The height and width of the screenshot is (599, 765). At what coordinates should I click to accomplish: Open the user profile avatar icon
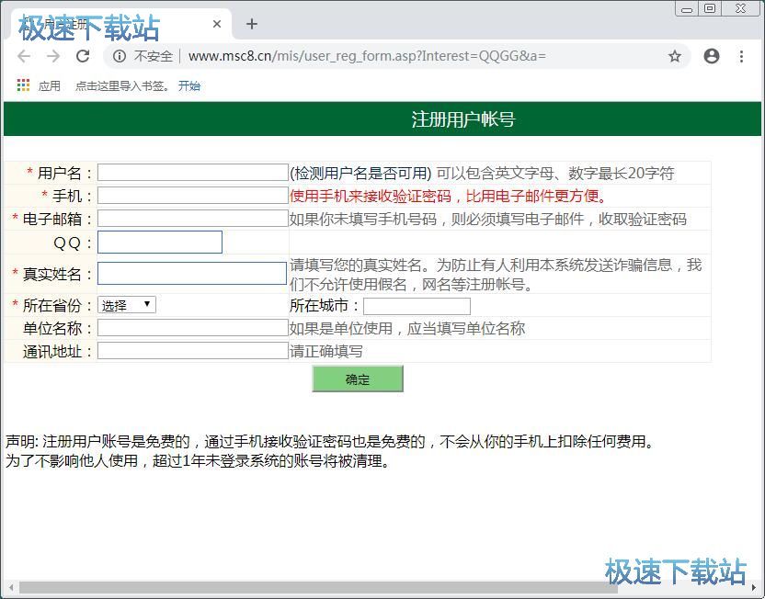(712, 57)
